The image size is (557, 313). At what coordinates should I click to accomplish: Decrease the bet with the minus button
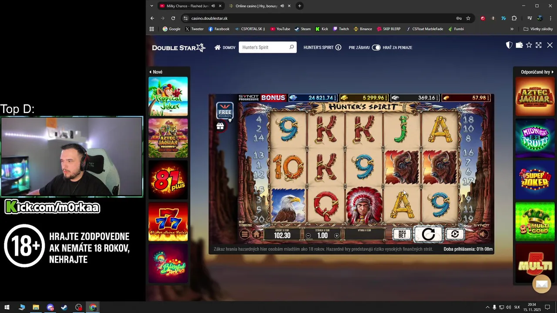308,236
